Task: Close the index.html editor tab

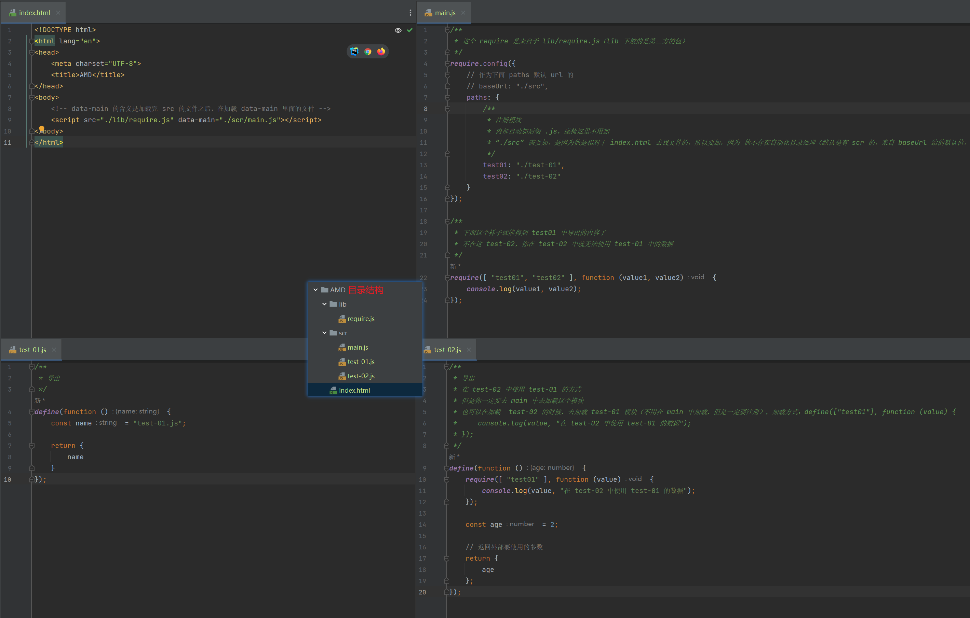Action: [58, 13]
